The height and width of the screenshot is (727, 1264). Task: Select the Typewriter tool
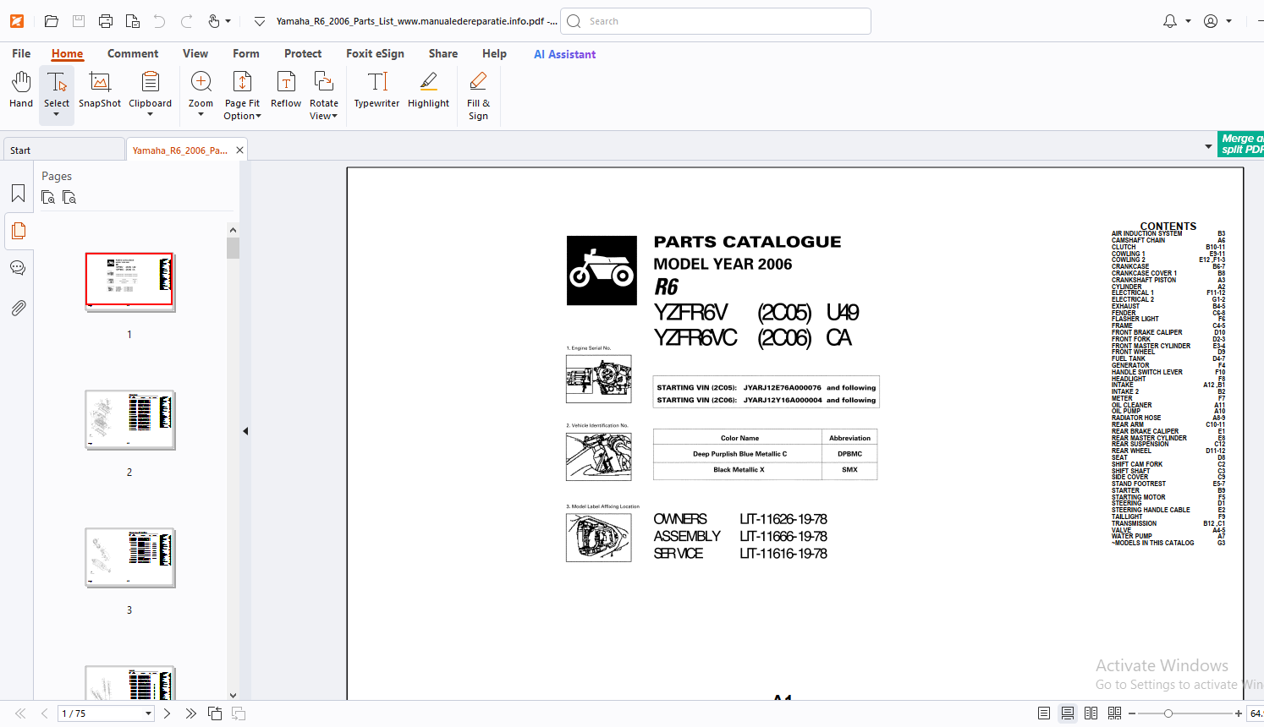tap(376, 90)
